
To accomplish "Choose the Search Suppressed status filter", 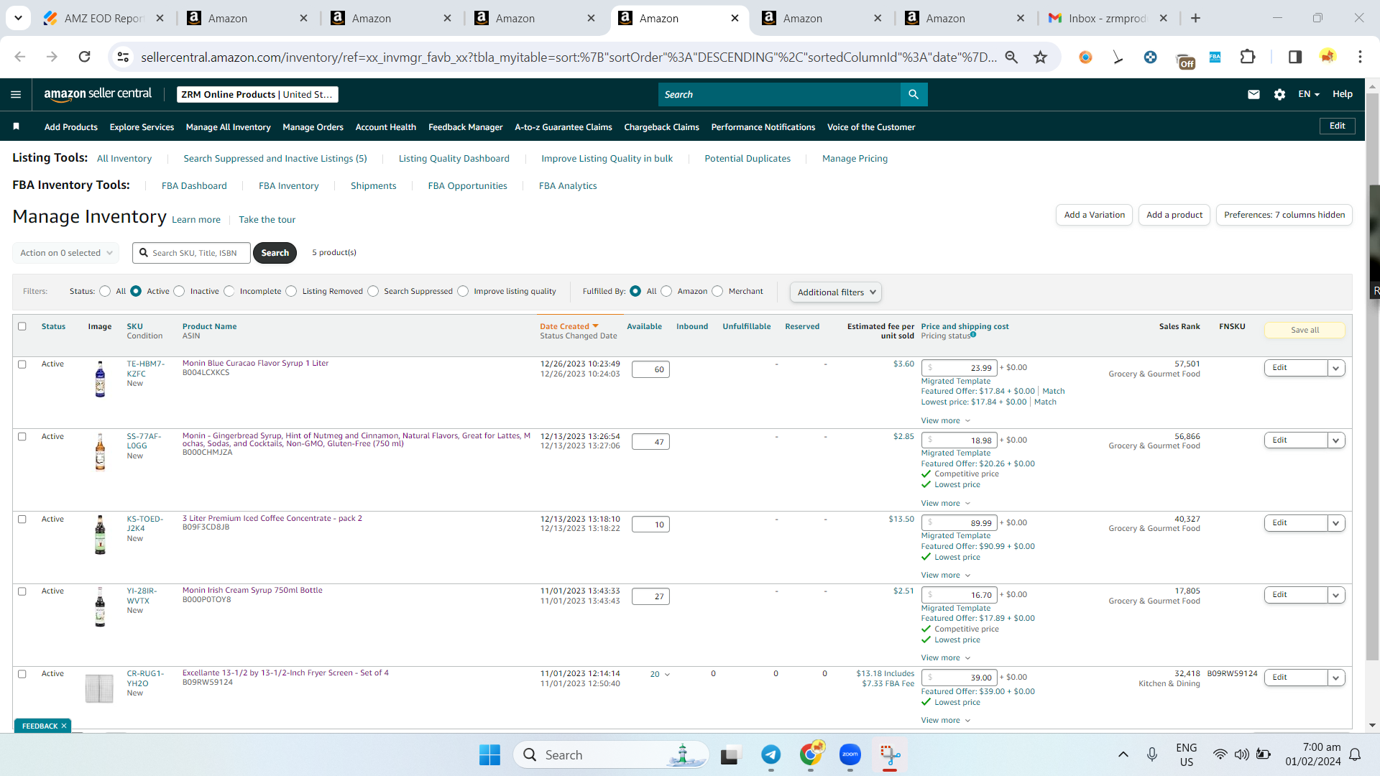I will point(373,291).
